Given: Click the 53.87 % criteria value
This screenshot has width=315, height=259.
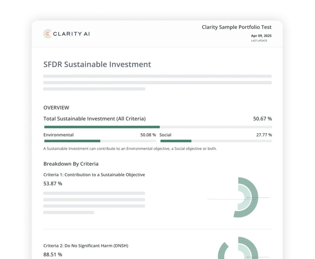Looking at the screenshot, I should [x=53, y=183].
